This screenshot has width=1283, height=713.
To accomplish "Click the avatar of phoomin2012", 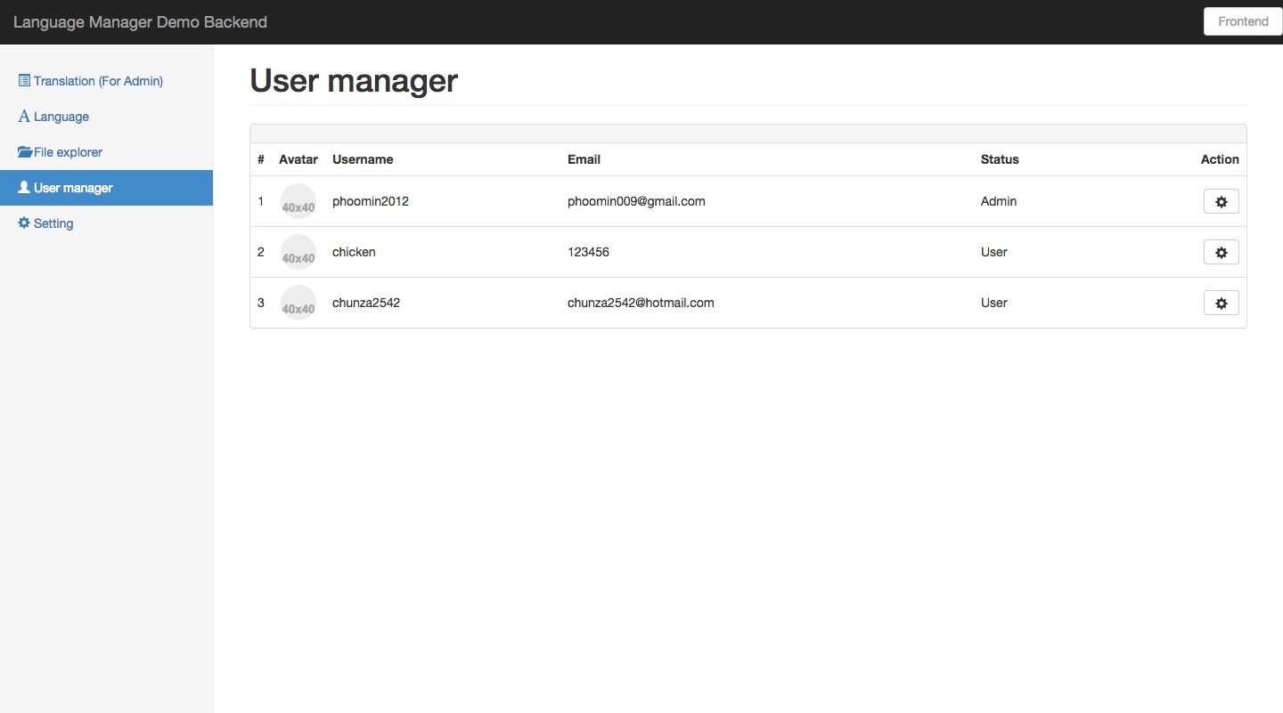I will pyautogui.click(x=298, y=201).
